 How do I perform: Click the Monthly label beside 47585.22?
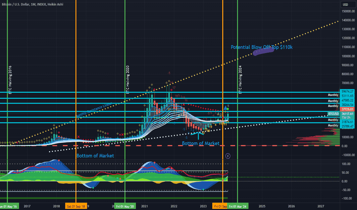tap(333, 101)
